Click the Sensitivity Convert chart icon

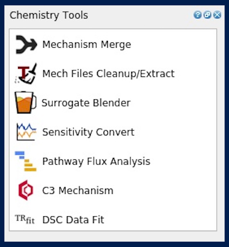click(26, 132)
